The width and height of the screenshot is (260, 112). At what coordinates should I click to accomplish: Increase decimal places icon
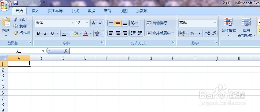pos(207,33)
